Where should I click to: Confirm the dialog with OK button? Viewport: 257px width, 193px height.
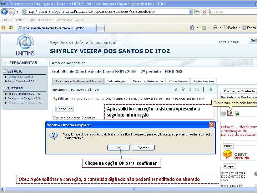click(119, 148)
